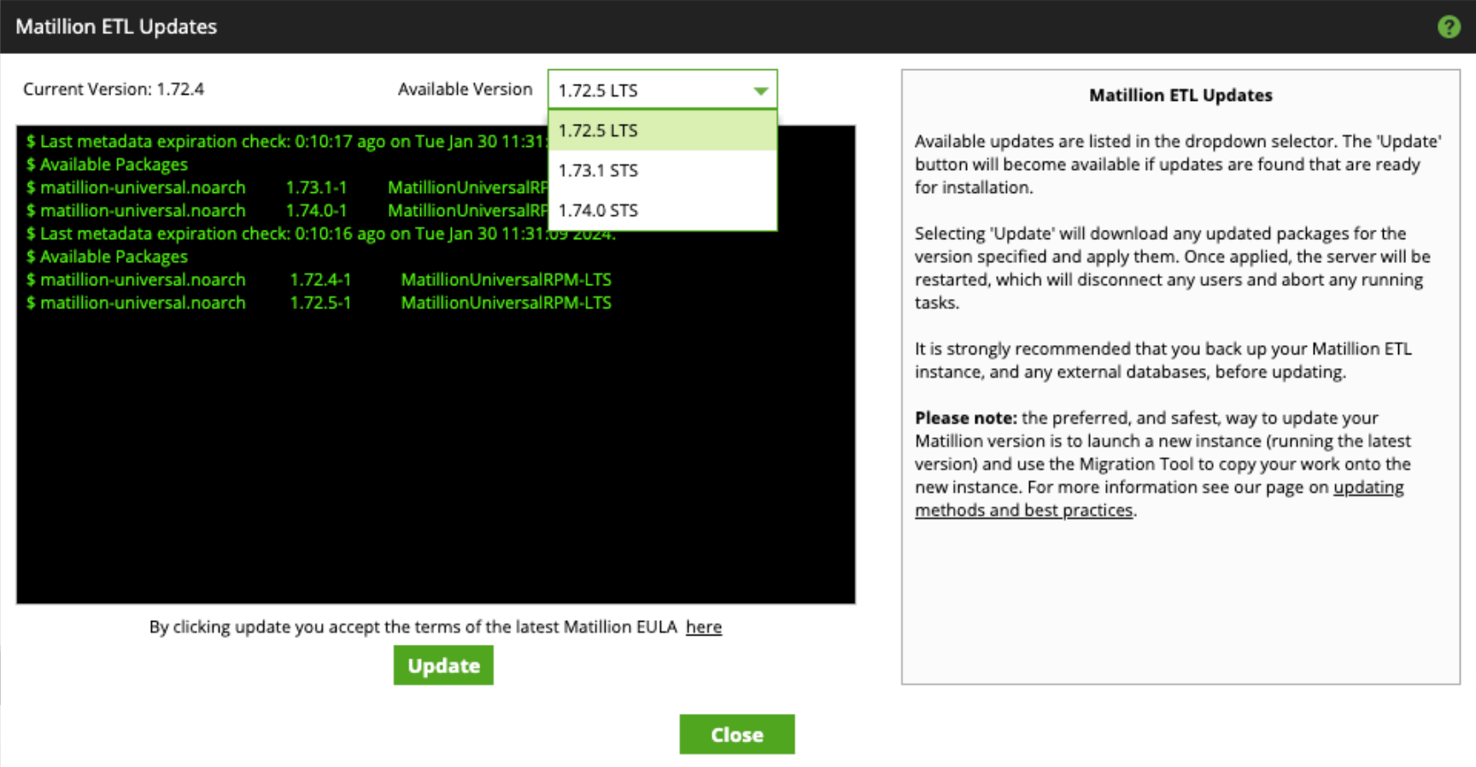Image resolution: width=1476 pixels, height=767 pixels.
Task: Open the green help question mark icon
Action: (x=1449, y=26)
